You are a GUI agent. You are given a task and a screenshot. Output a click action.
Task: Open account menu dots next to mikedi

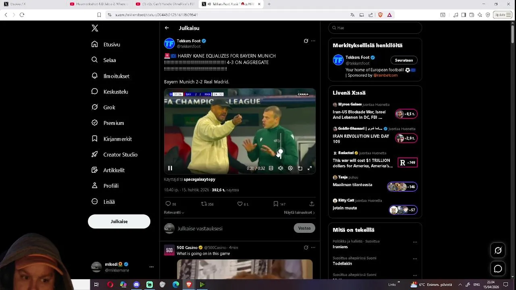point(152,267)
